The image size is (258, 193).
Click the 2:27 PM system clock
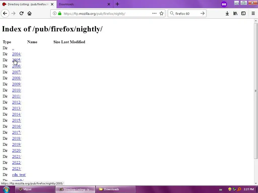tap(249, 189)
